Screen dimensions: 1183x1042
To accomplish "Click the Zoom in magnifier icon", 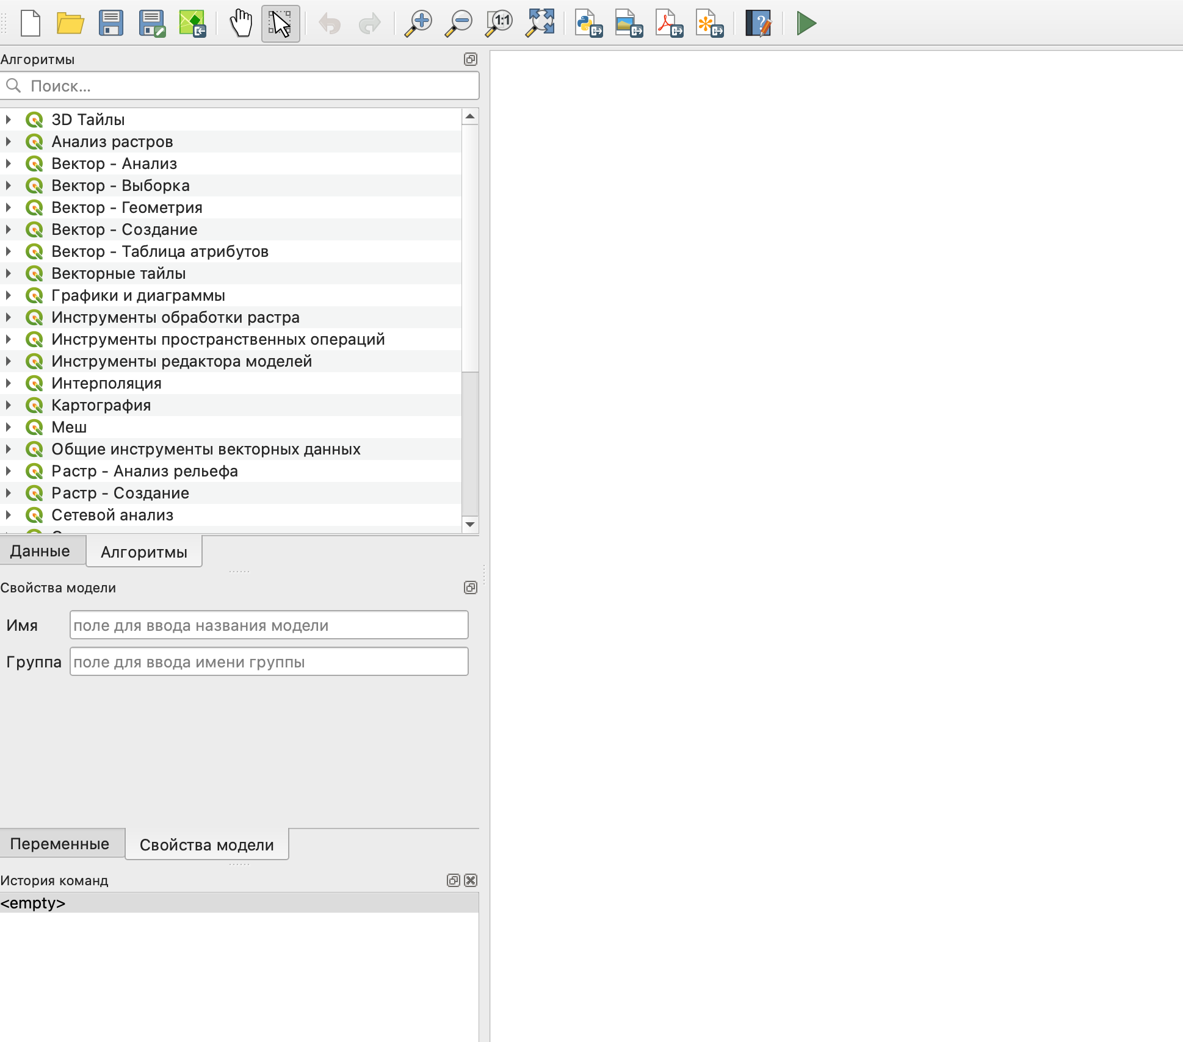I will click(419, 24).
